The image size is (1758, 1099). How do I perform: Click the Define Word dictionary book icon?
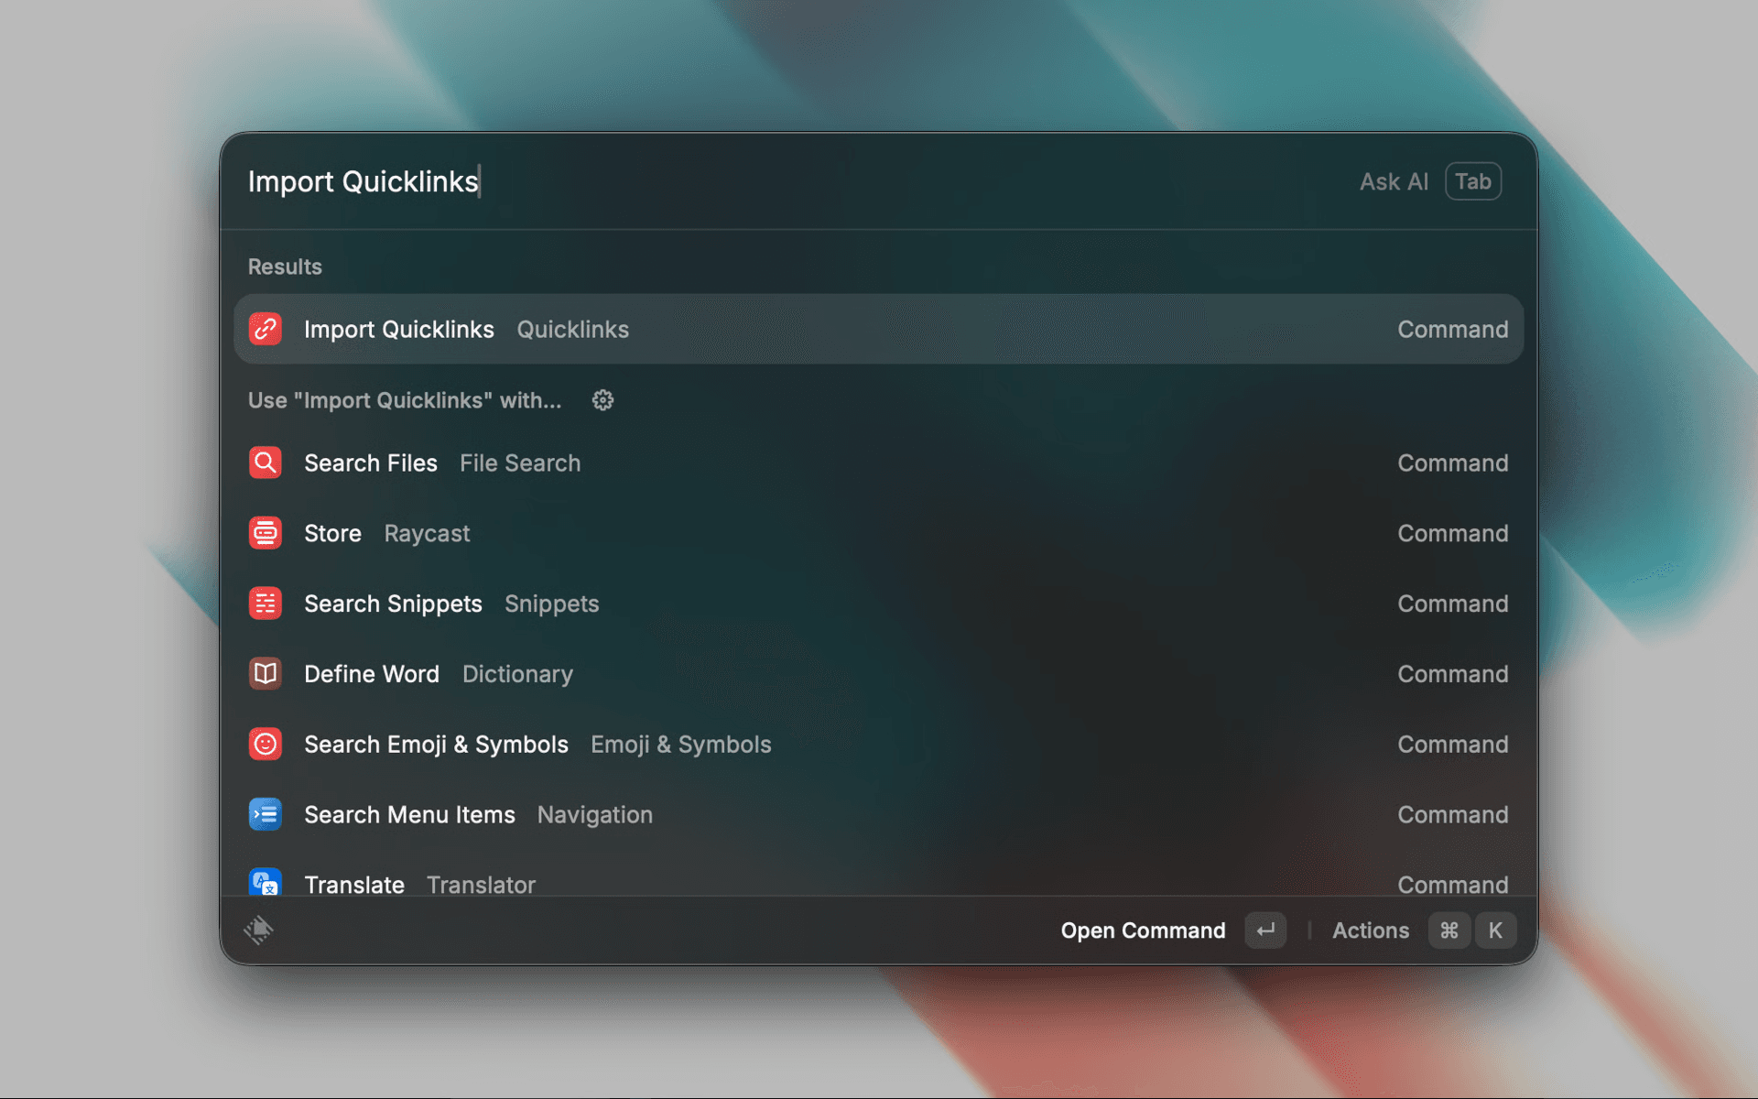(x=265, y=674)
